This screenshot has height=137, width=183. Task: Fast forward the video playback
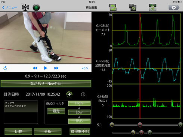(56, 68)
